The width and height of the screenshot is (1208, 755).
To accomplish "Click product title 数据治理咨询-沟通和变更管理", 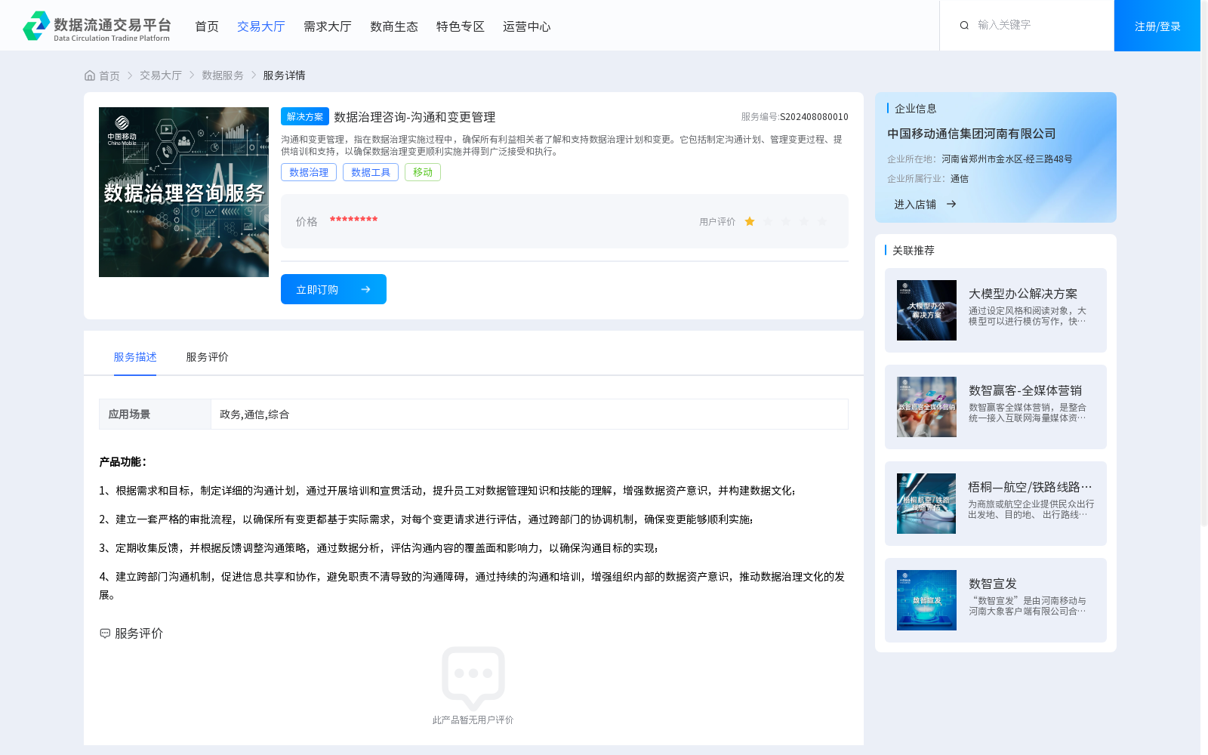I will tap(414, 117).
